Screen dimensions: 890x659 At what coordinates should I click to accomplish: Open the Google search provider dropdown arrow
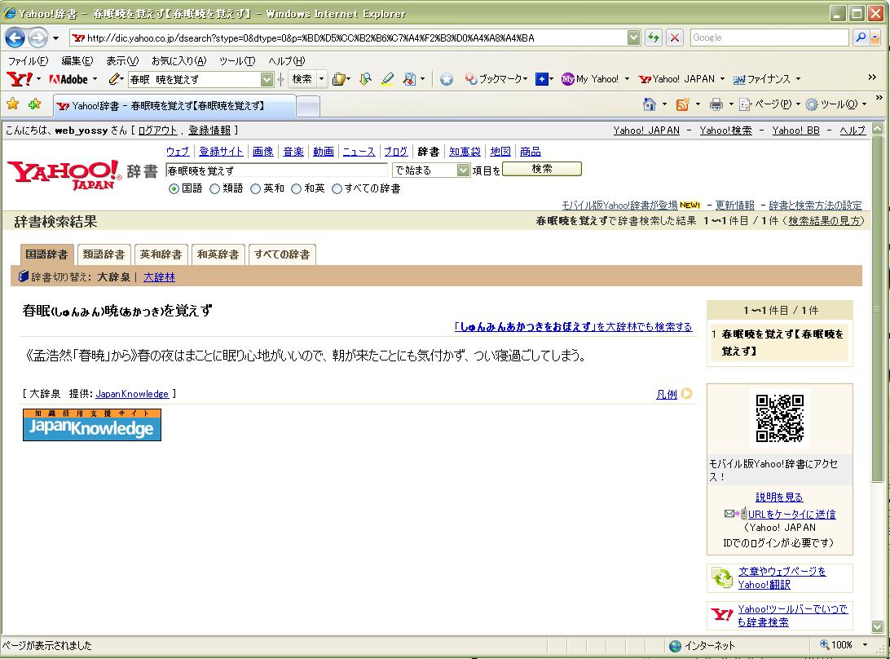tap(875, 38)
